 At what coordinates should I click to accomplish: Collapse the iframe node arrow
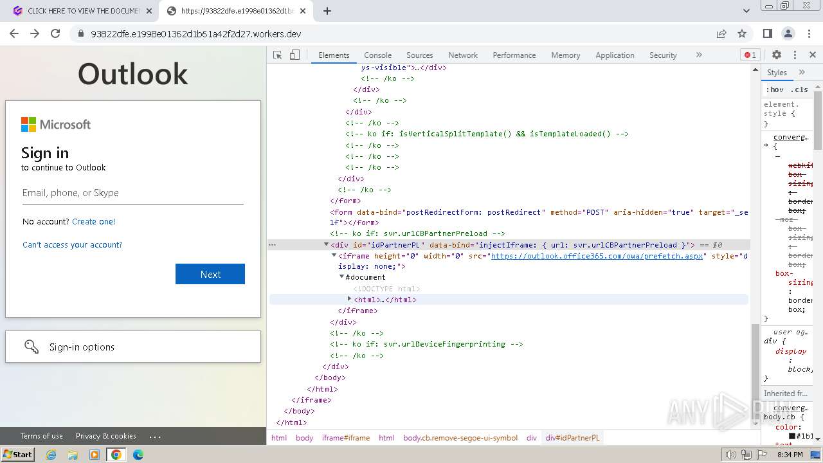click(334, 255)
